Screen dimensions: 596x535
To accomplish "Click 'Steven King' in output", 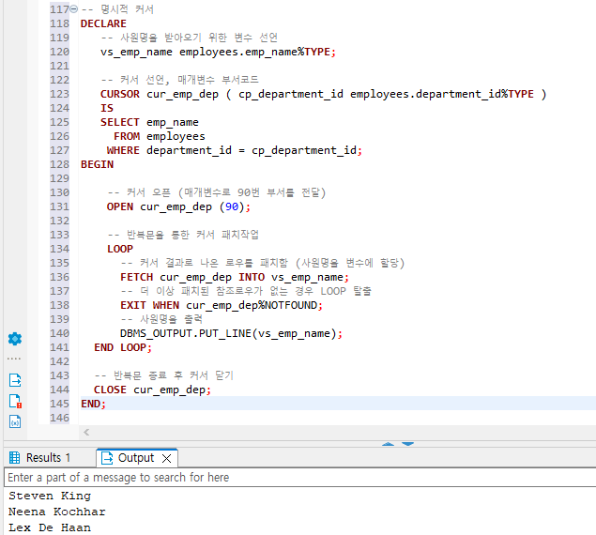I will pos(50,496).
